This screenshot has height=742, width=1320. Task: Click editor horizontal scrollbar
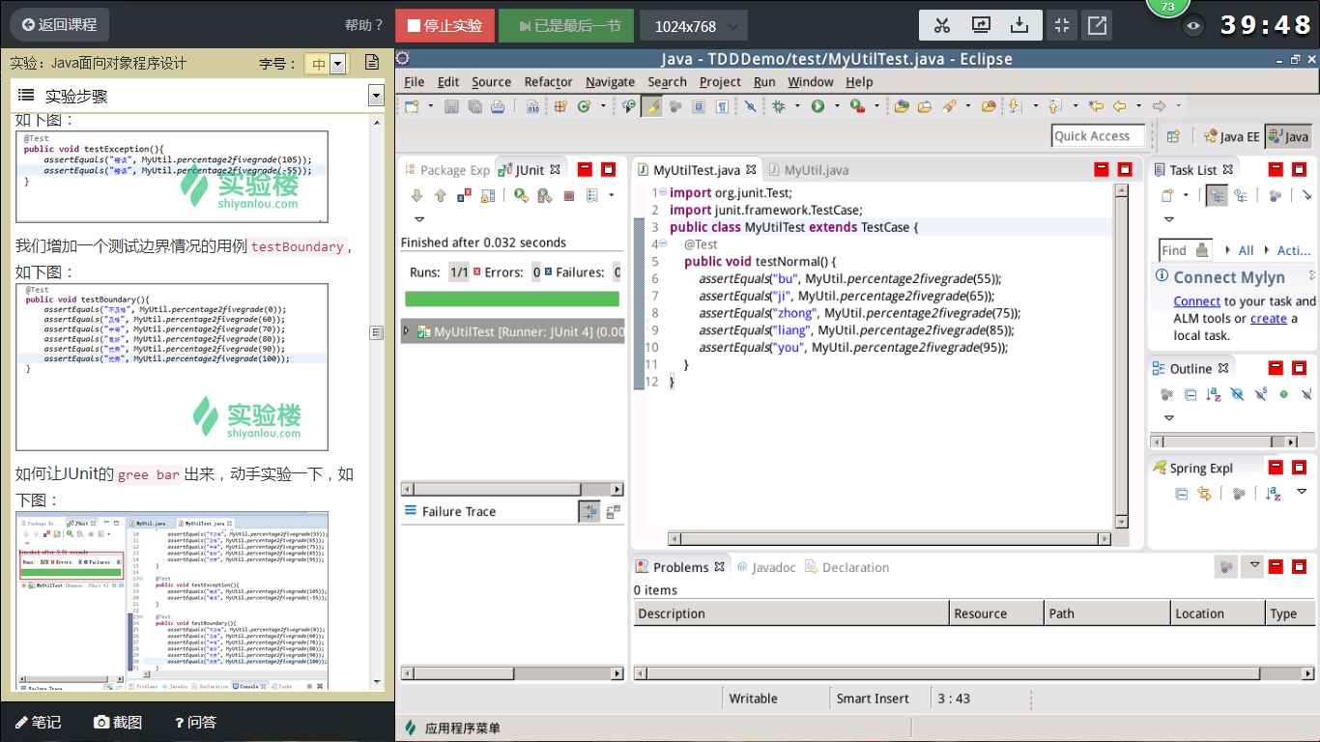tap(889, 538)
